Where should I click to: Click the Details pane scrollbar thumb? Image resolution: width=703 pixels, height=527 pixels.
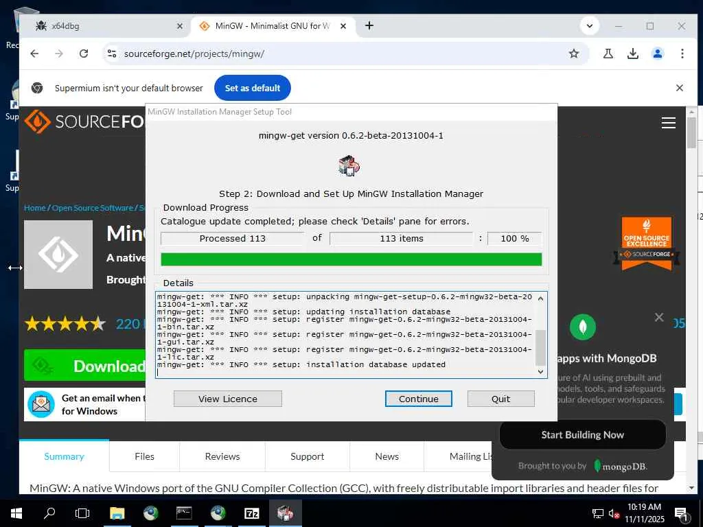(x=541, y=348)
